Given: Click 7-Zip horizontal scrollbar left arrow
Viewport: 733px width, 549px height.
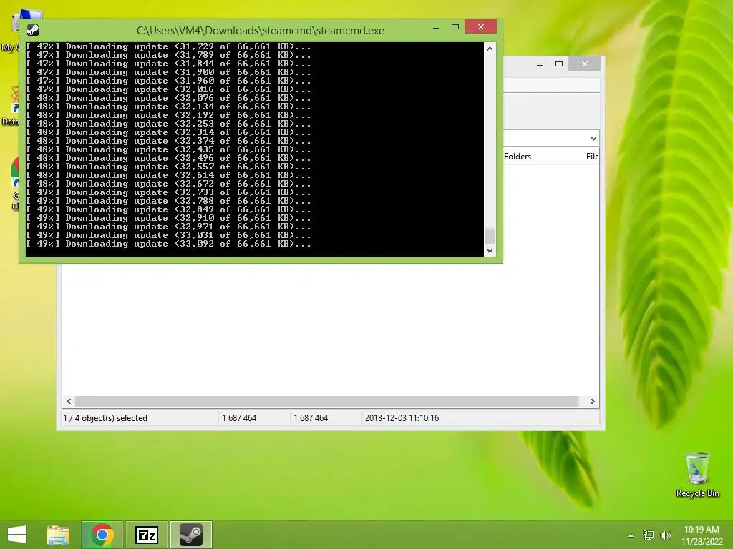Looking at the screenshot, I should (x=69, y=402).
